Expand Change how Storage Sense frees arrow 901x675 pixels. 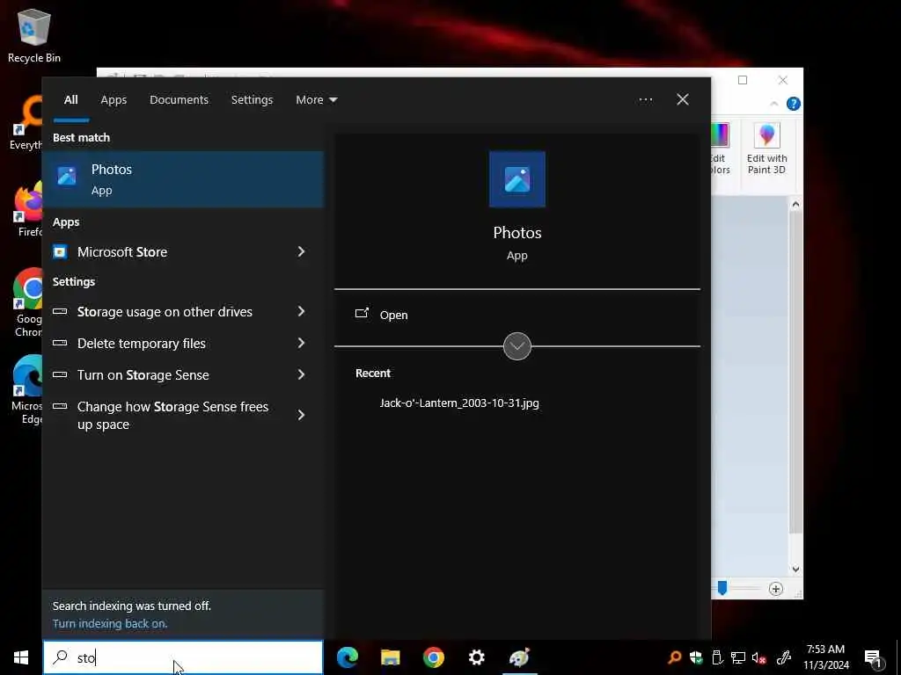point(301,415)
